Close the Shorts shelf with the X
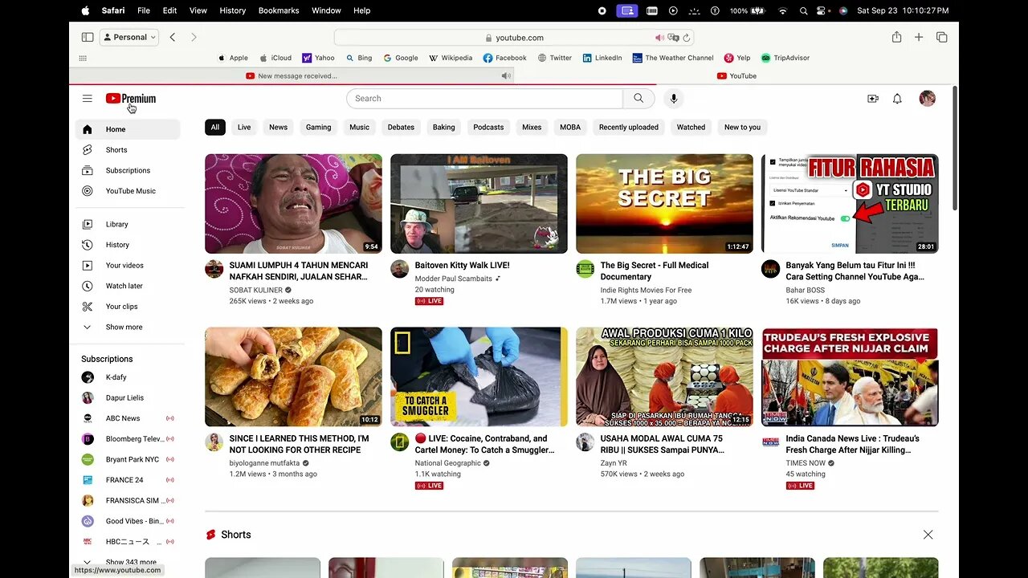1028x578 pixels. tap(928, 535)
